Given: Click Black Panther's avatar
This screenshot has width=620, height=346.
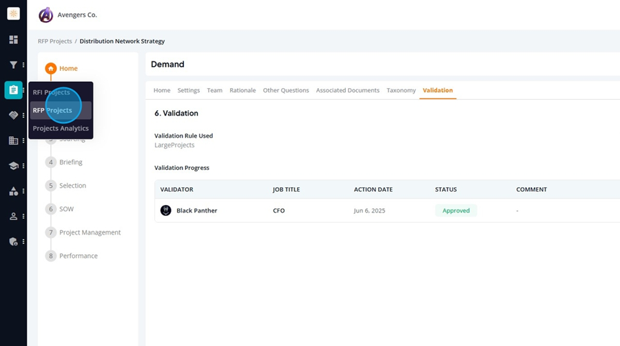Looking at the screenshot, I should pos(165,210).
